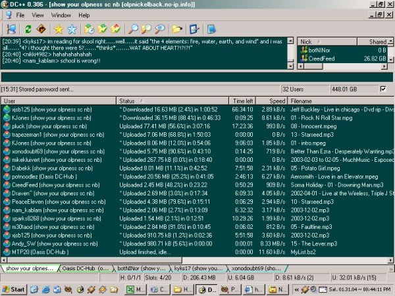Click the download icon of xjsb125 Jeff Buckley row
Screen dimensions: 395x296
(x=7, y=109)
